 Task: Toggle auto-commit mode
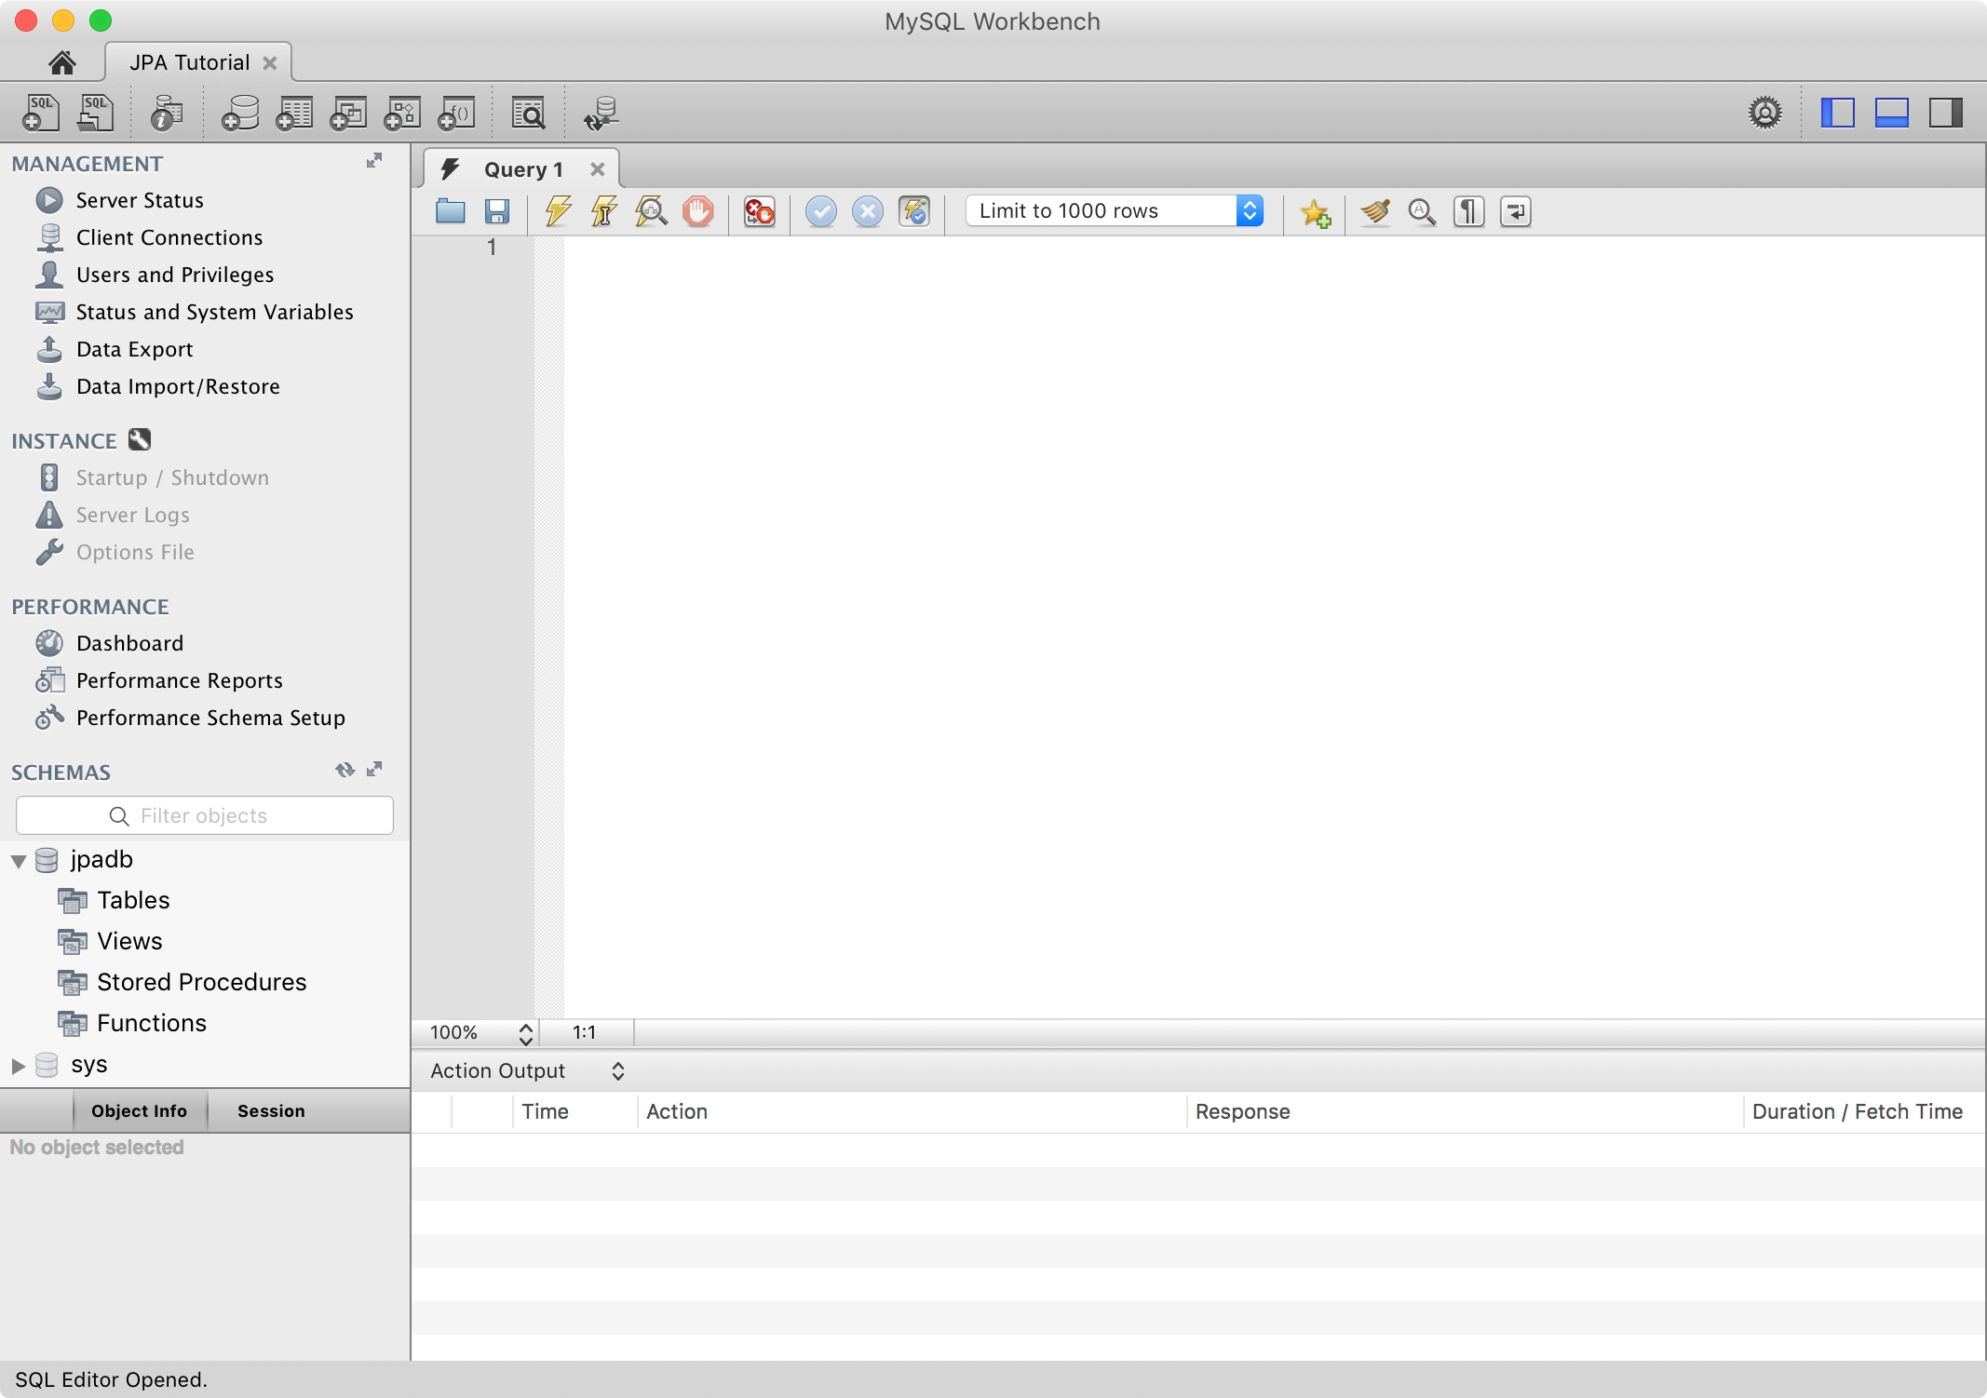(x=913, y=211)
